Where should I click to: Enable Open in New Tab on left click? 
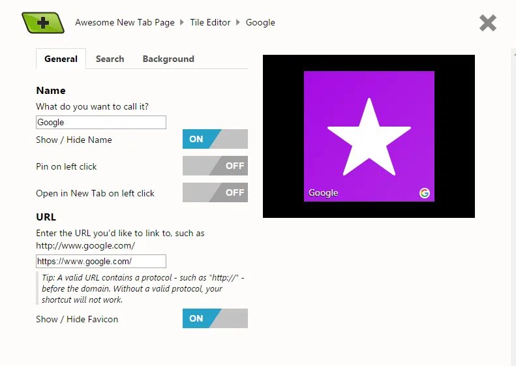point(215,192)
